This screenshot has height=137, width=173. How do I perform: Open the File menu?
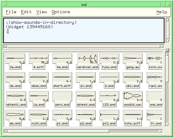[x=11, y=12]
